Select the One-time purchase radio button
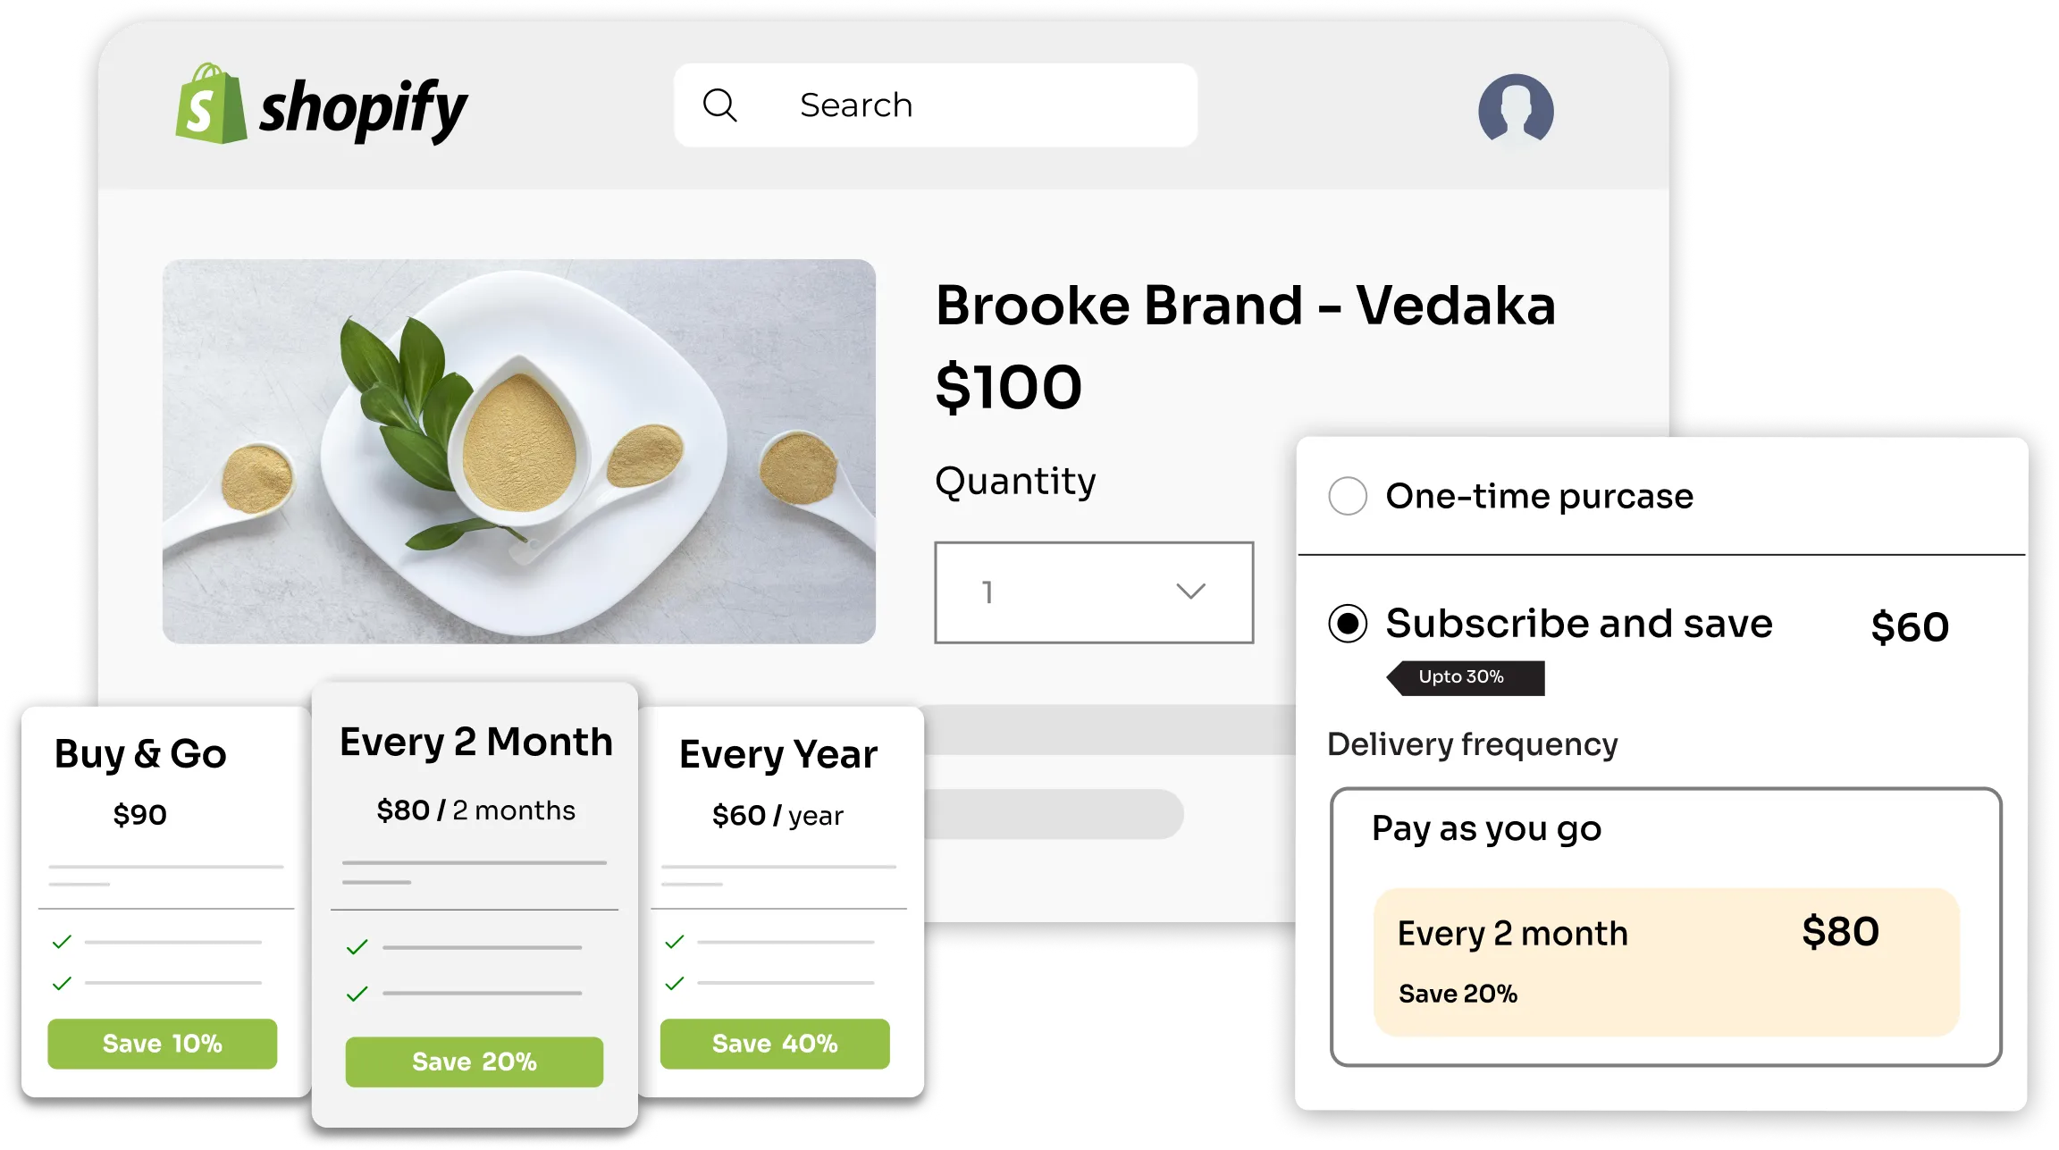2059x1150 pixels. (1345, 495)
